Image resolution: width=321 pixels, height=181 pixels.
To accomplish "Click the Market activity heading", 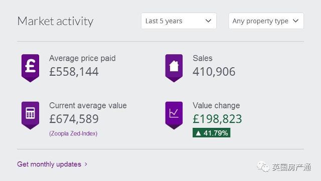I will (x=55, y=21).
